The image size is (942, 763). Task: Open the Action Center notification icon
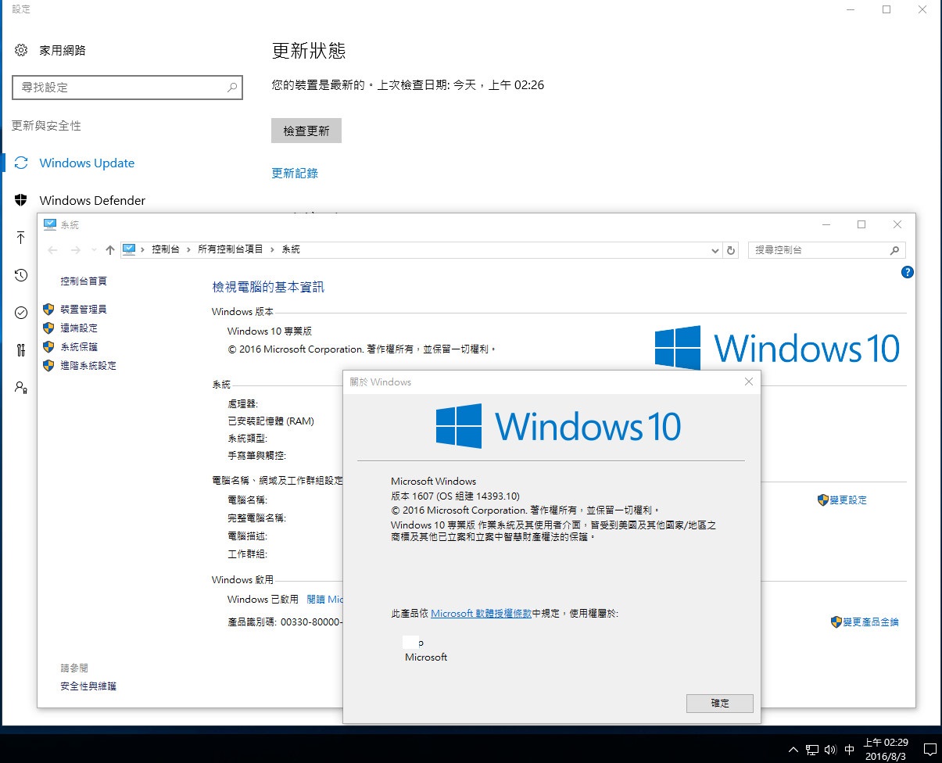929,749
